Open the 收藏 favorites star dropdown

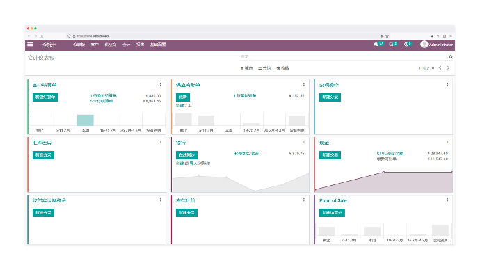(x=282, y=68)
